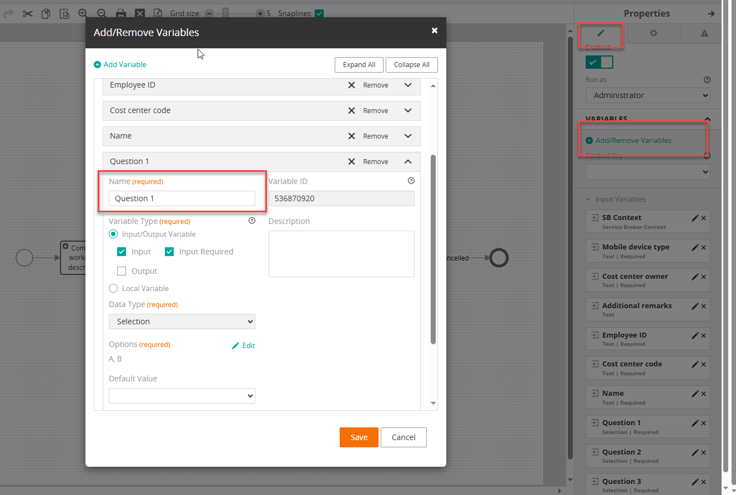Click the Grid size slider handle
This screenshot has width=736, height=495.
point(225,13)
